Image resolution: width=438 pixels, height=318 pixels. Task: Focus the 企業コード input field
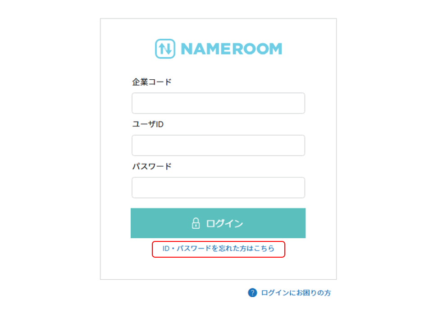218,103
